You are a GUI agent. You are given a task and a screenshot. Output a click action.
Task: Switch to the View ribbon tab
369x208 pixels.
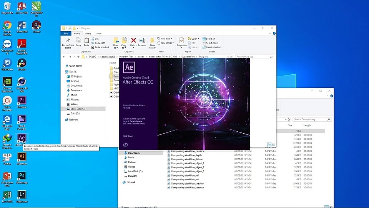[99, 34]
